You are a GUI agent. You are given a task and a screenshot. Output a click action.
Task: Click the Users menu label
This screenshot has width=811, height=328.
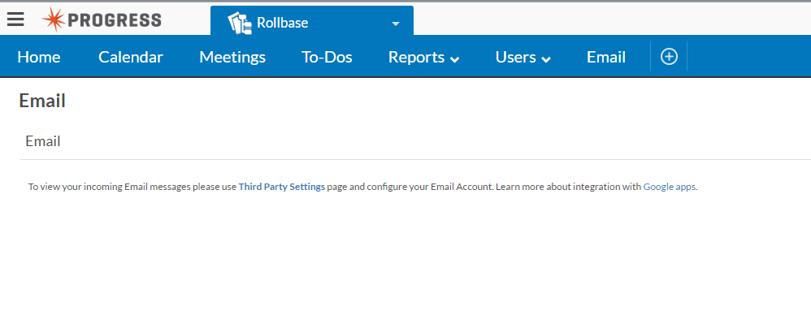[x=516, y=57]
